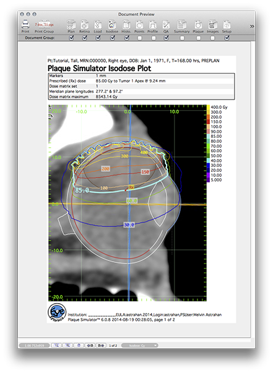Go to the next page arrow button

click(101, 345)
